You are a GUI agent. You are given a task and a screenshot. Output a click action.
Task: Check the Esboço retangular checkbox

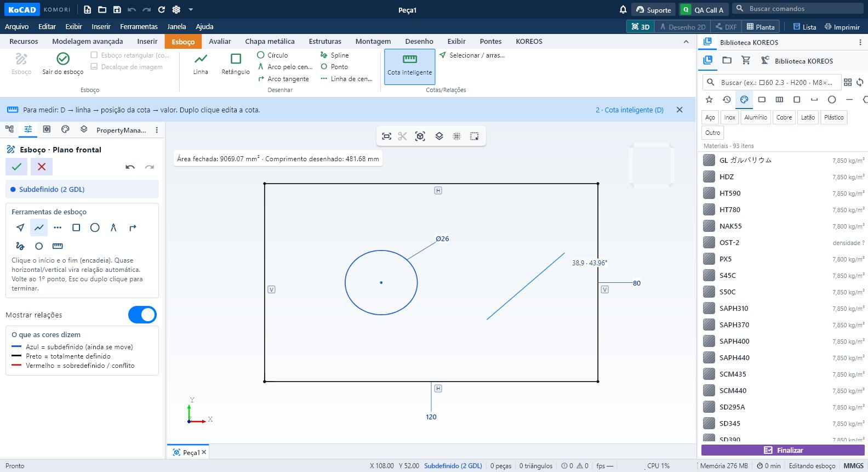pos(94,55)
